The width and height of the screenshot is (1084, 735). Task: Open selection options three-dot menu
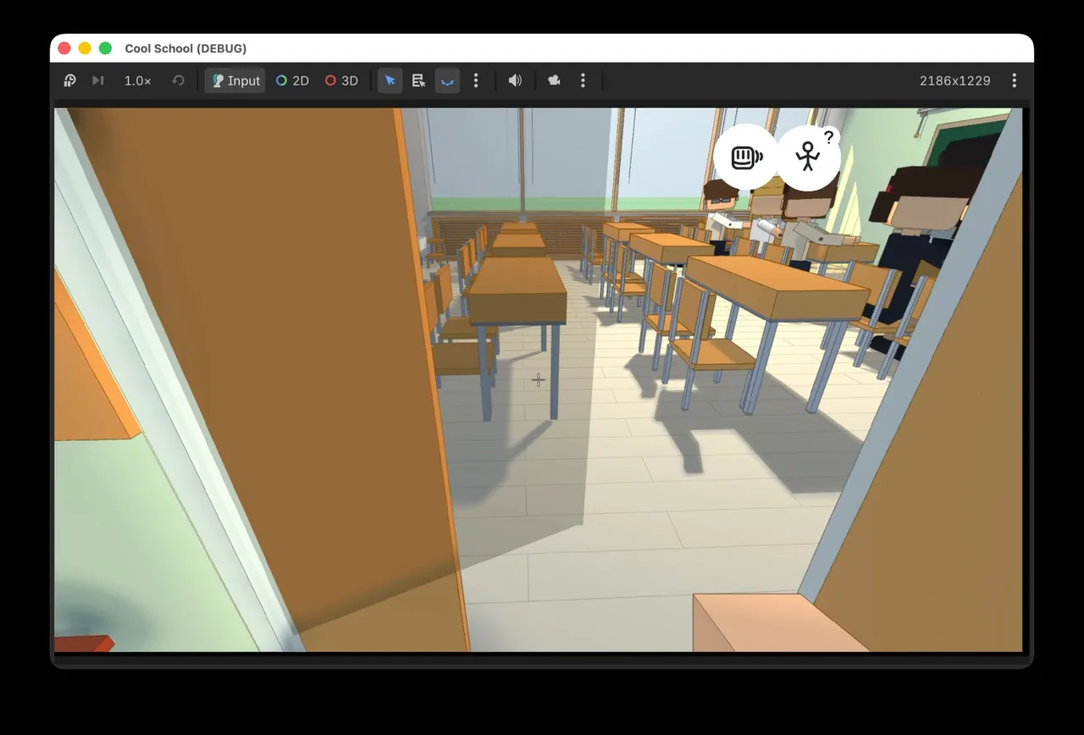tap(476, 80)
